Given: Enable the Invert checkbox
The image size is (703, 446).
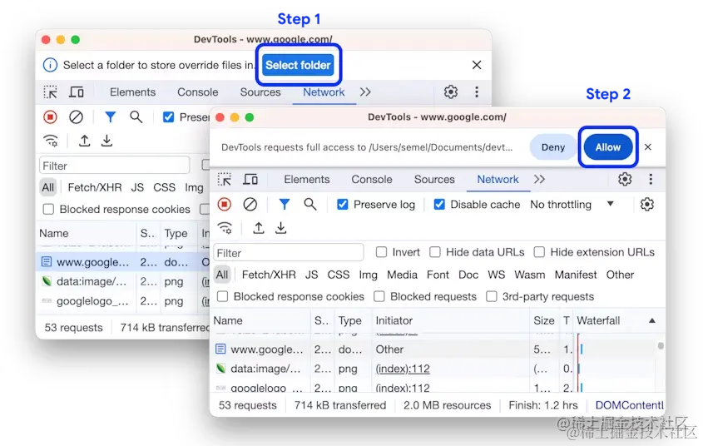Looking at the screenshot, I should [382, 252].
